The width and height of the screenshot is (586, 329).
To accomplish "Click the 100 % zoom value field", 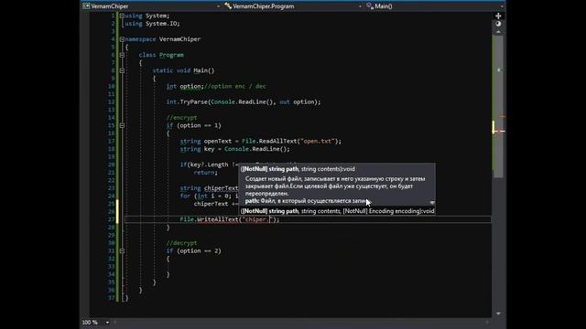I will pos(90,323).
